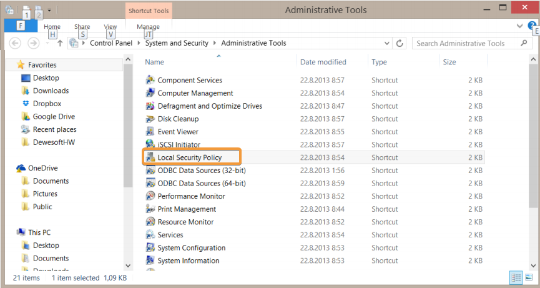Select the Computer Management icon
This screenshot has width=540, height=288.
tap(150, 93)
